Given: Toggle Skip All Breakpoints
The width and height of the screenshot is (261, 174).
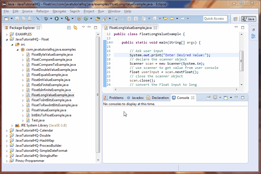Looking at the screenshot, I should pyautogui.click(x=38, y=19).
